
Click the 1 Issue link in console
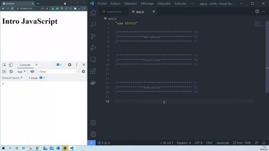coord(37,78)
